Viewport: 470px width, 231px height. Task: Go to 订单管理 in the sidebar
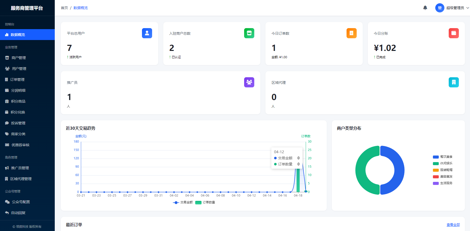27,80
